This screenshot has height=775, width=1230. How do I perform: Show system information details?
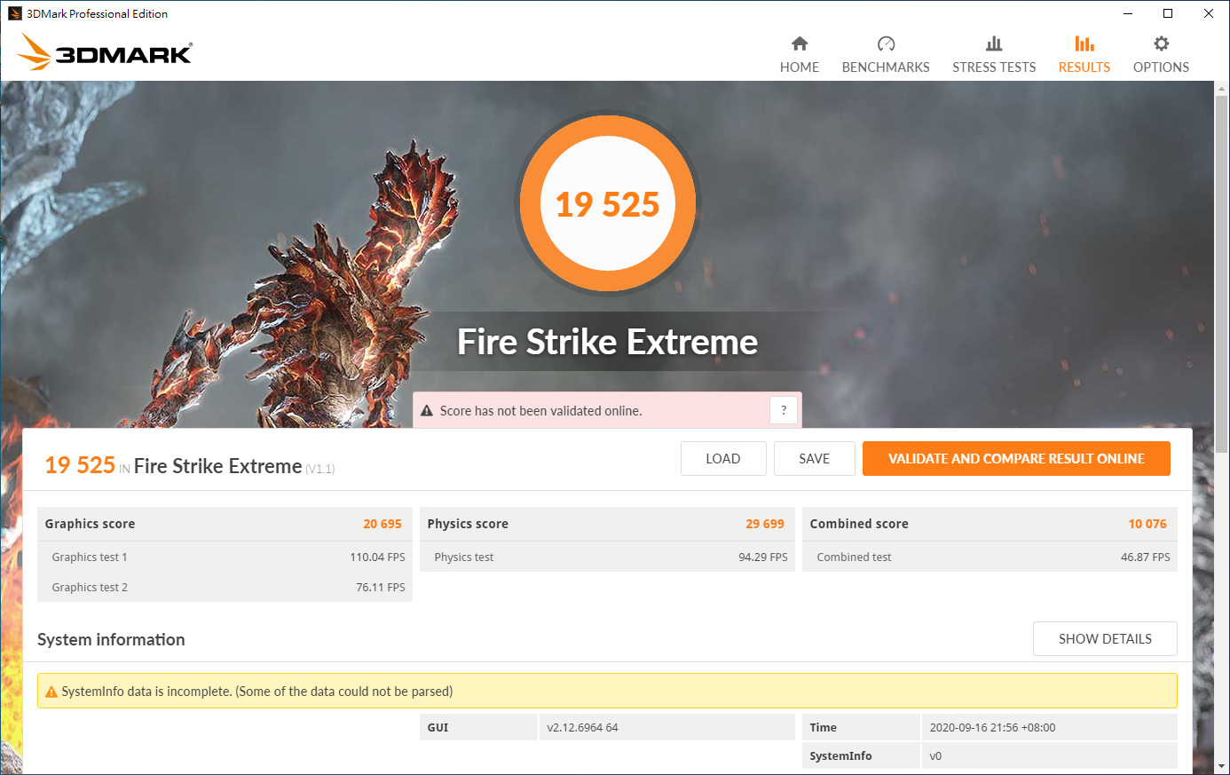pyautogui.click(x=1105, y=639)
